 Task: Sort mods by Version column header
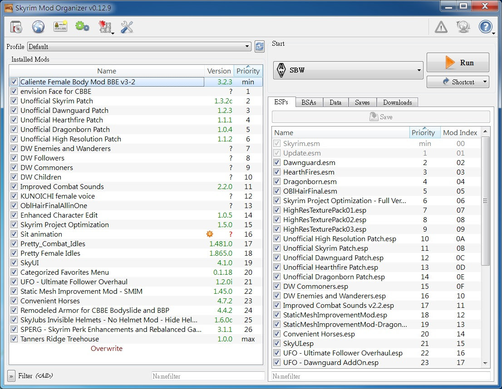coord(219,71)
